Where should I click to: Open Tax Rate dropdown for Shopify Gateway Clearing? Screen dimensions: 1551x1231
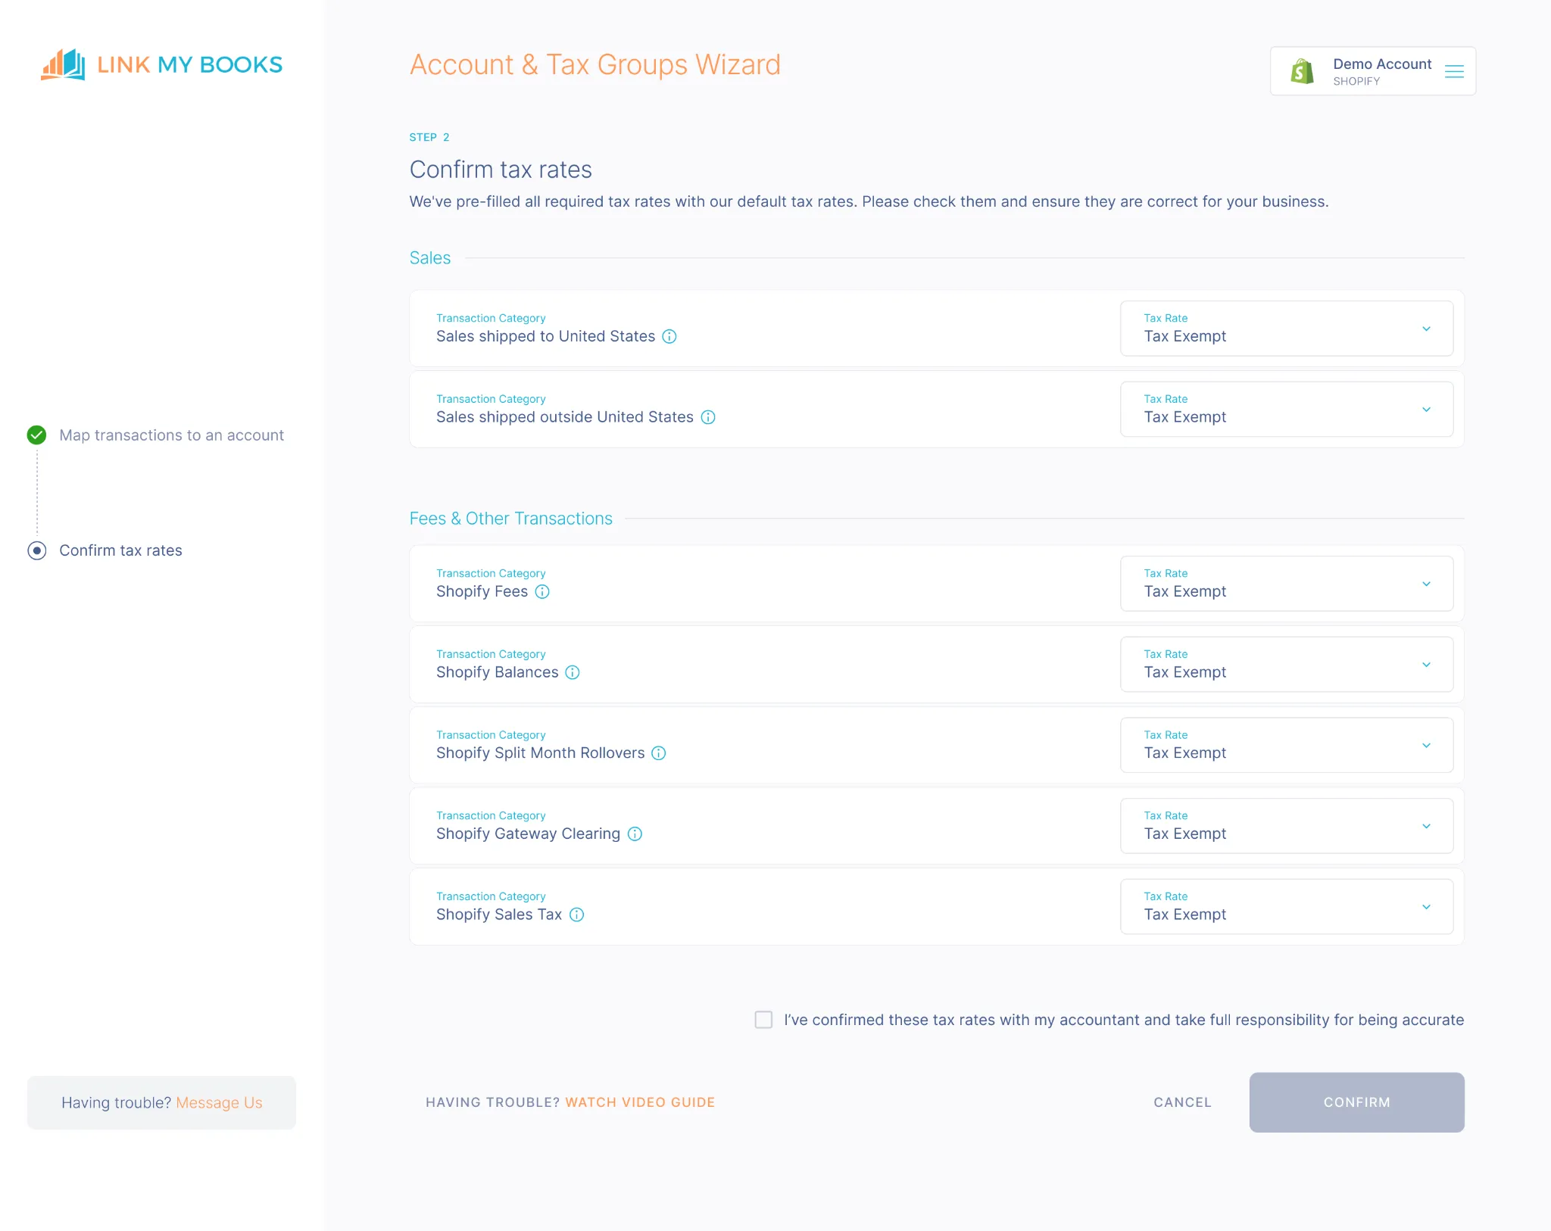(x=1286, y=826)
